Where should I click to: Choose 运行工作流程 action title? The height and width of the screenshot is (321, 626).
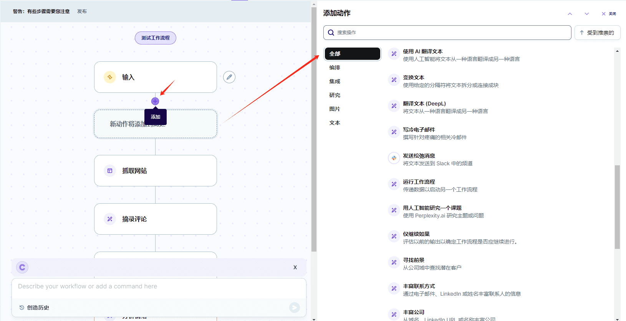pyautogui.click(x=419, y=182)
